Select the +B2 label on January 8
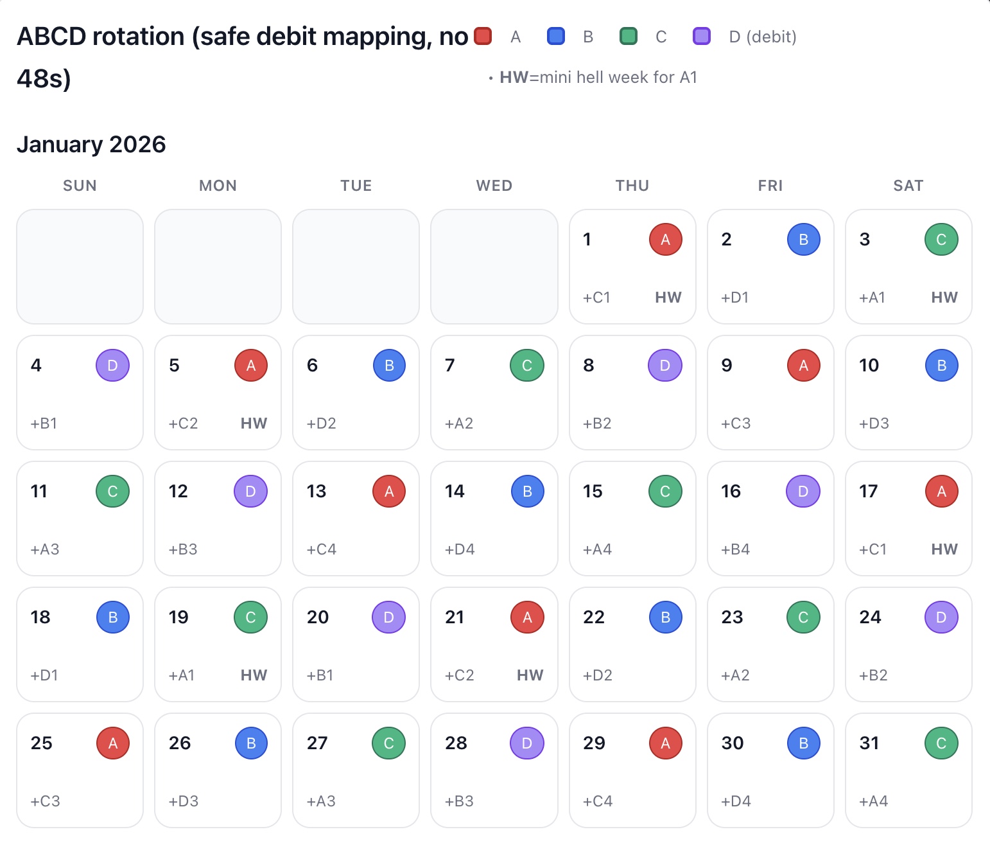The height and width of the screenshot is (852, 990). 597,423
